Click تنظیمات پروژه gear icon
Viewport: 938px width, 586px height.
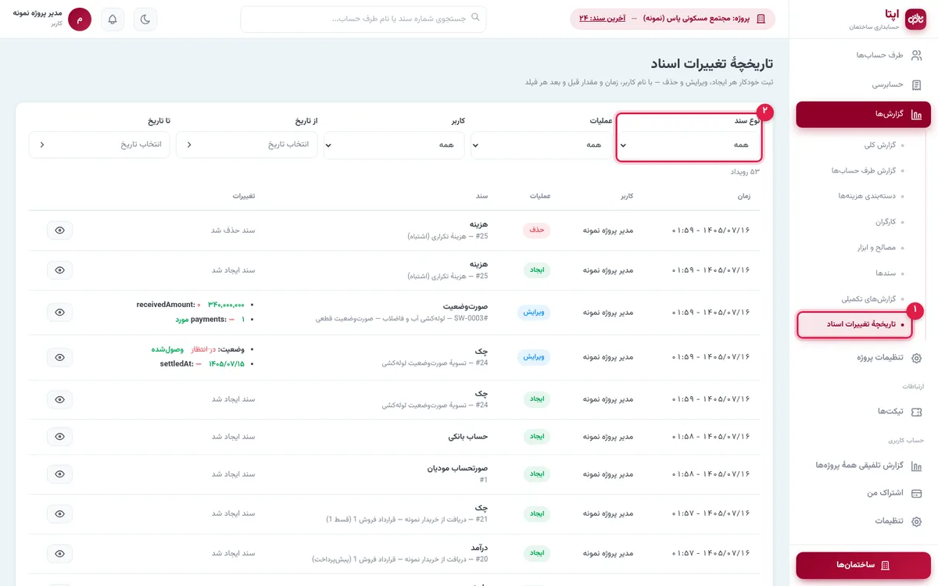tap(917, 358)
